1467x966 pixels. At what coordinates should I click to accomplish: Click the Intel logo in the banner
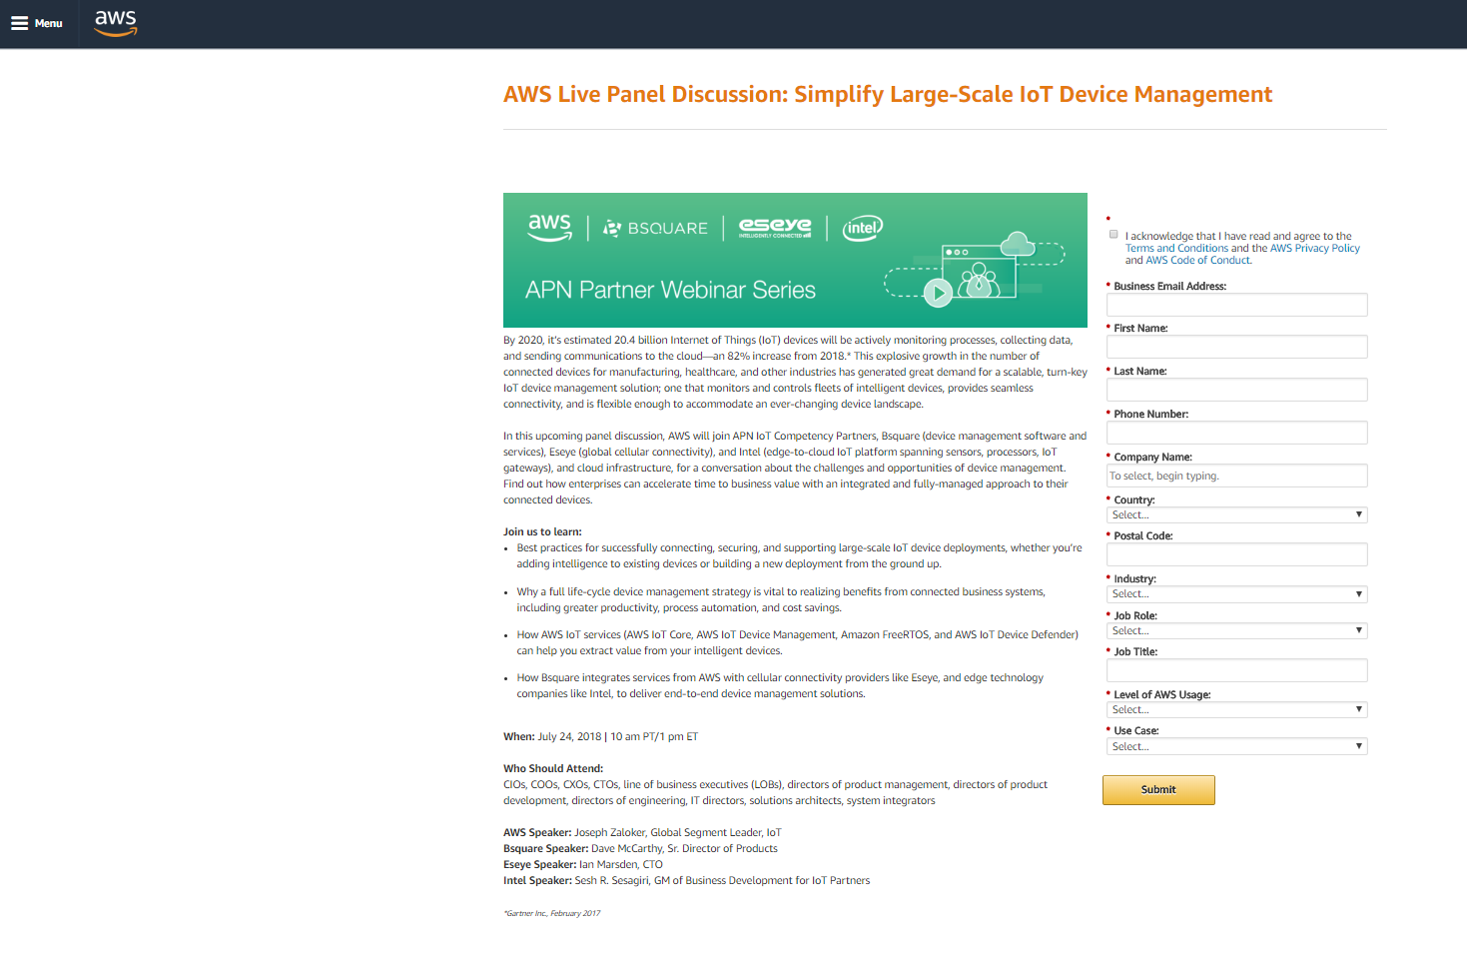click(863, 228)
